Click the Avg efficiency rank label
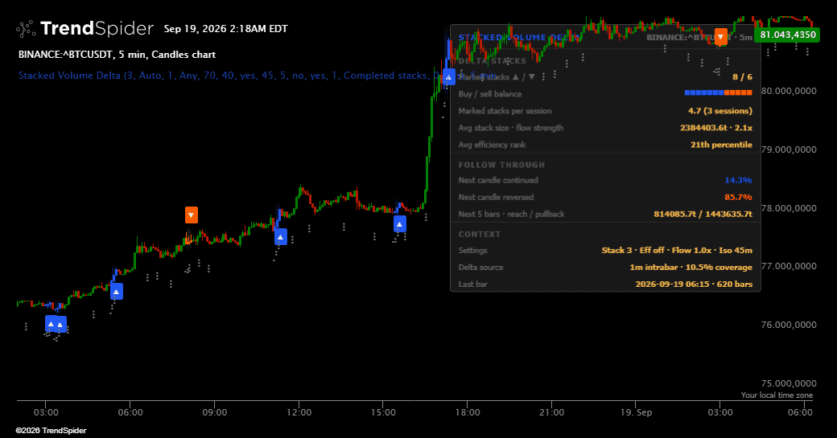Image resolution: width=837 pixels, height=438 pixels. 493,145
